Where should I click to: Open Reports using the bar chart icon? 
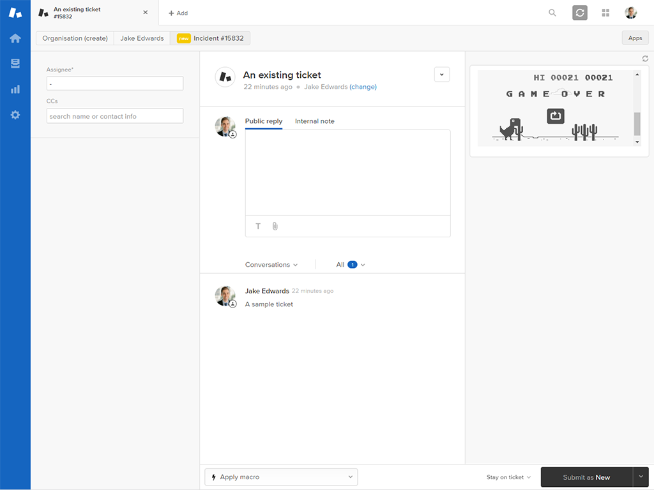[x=15, y=89]
